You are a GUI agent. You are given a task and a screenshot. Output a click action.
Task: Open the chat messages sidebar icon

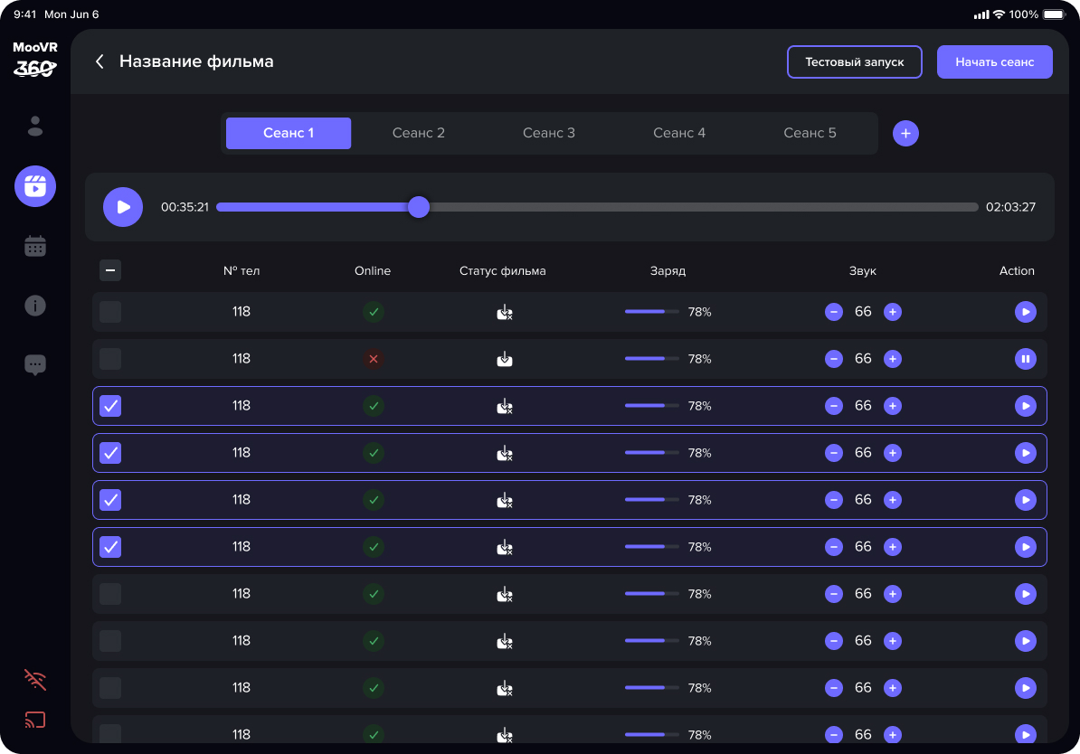pyautogui.click(x=35, y=365)
